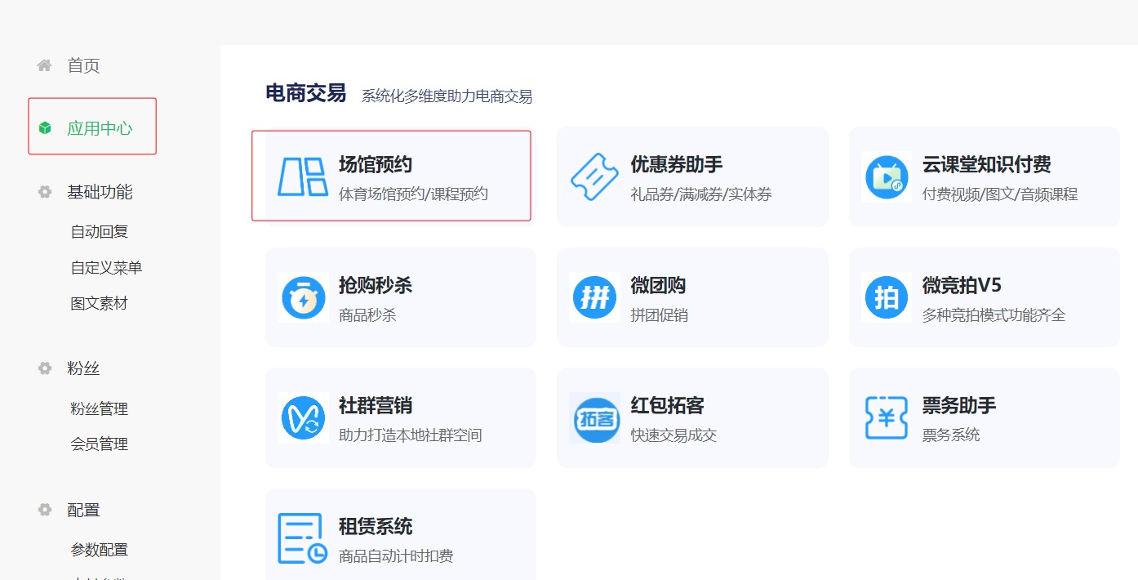This screenshot has width=1138, height=580.
Task: Click the 拼团促销 description text
Action: click(659, 315)
